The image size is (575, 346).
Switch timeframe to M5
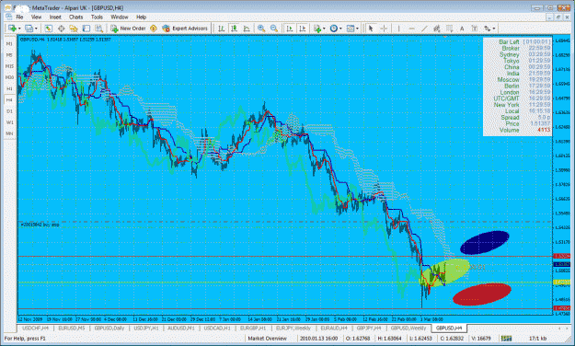click(9, 55)
